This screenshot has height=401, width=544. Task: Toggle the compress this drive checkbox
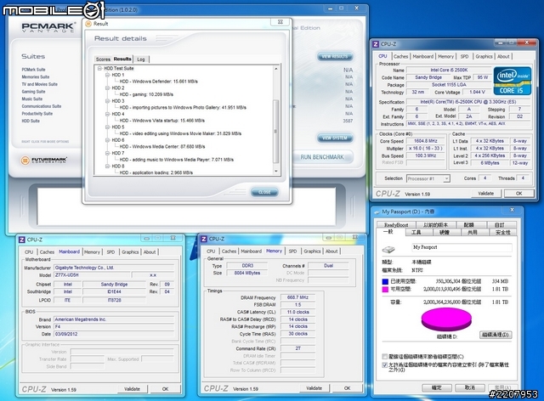(384, 357)
